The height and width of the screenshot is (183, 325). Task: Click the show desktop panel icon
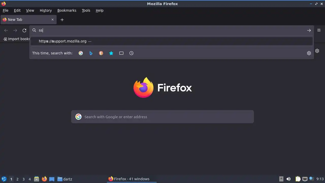coord(52,179)
